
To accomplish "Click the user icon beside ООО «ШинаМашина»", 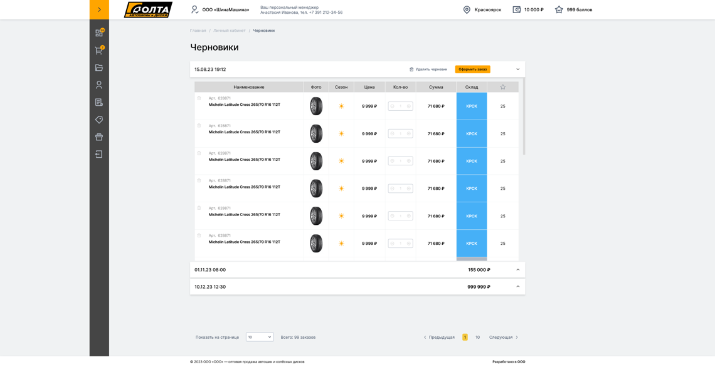I will point(194,9).
